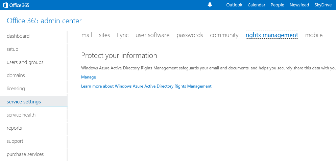The width and height of the screenshot is (336, 161).
Task: Open service health page
Action: (x=21, y=115)
